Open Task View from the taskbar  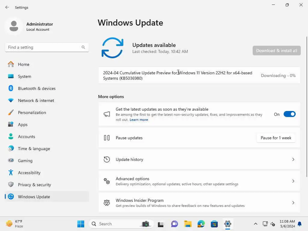161,224
